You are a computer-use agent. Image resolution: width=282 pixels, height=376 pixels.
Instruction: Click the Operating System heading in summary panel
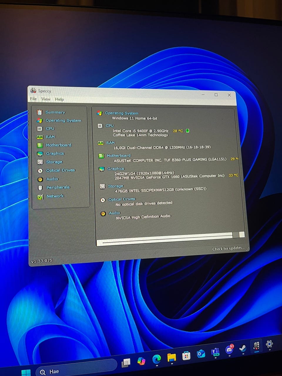(x=122, y=113)
